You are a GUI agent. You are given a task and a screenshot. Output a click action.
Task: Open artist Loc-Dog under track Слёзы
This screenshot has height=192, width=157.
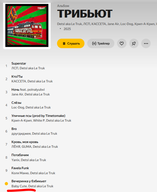tap(18, 107)
